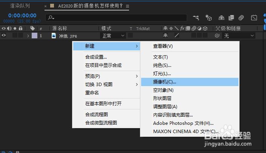Select 在项目中显示合成 menu entry
The image size is (266, 153).
pos(106,65)
